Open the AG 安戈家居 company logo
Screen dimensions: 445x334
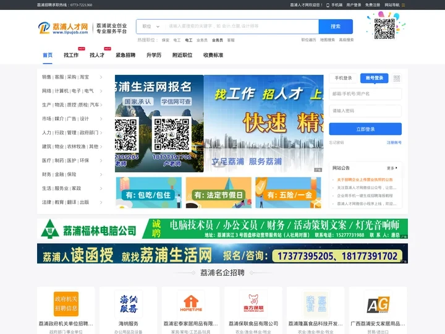click(378, 304)
